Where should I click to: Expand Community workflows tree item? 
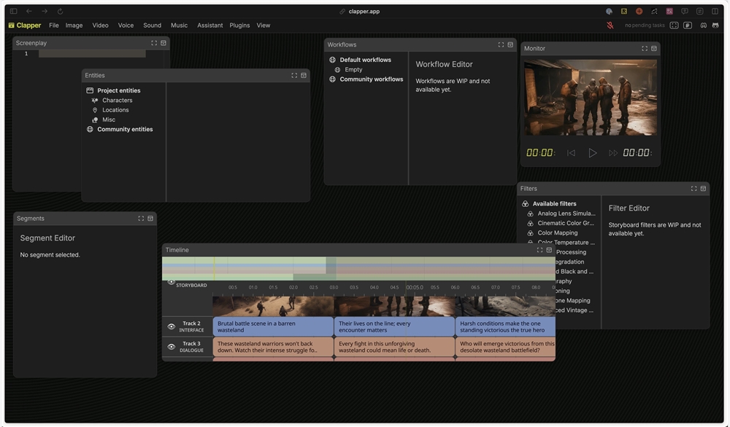(371, 79)
